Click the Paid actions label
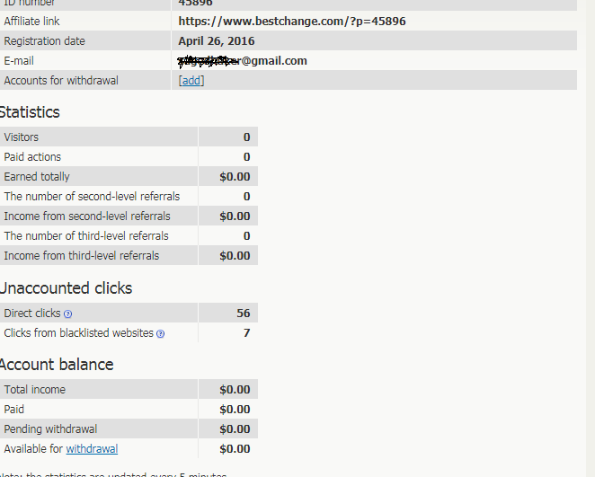The width and height of the screenshot is (595, 477). pos(32,157)
